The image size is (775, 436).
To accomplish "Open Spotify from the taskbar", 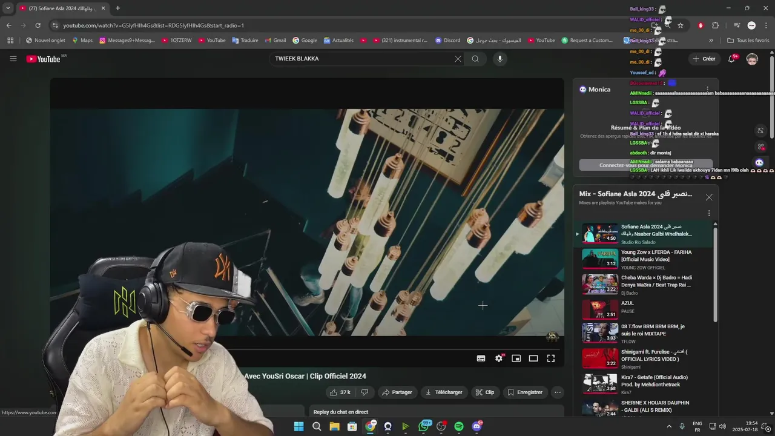I will pos(459,426).
